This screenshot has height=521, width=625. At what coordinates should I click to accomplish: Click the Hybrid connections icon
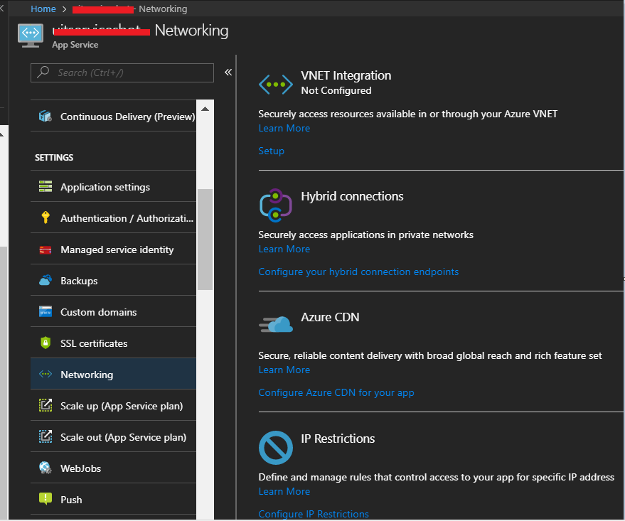click(275, 205)
